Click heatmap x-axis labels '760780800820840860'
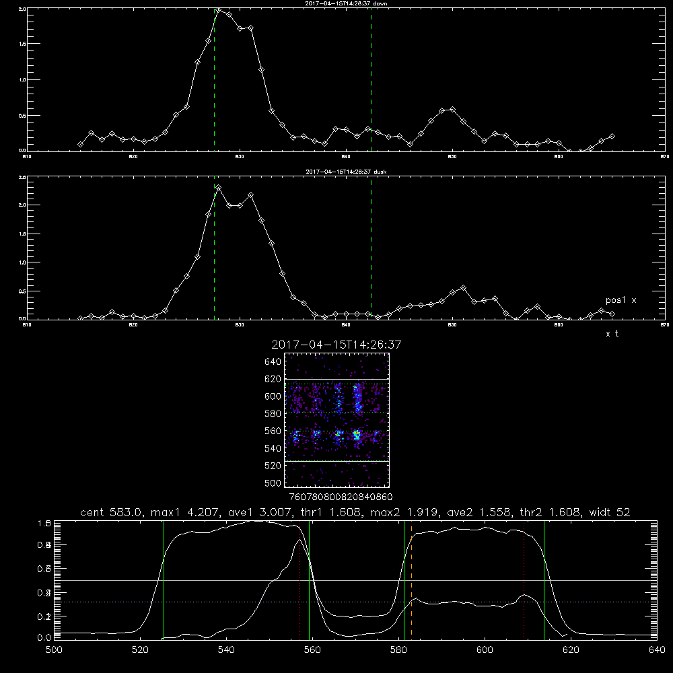The width and height of the screenshot is (673, 673). pos(341,497)
